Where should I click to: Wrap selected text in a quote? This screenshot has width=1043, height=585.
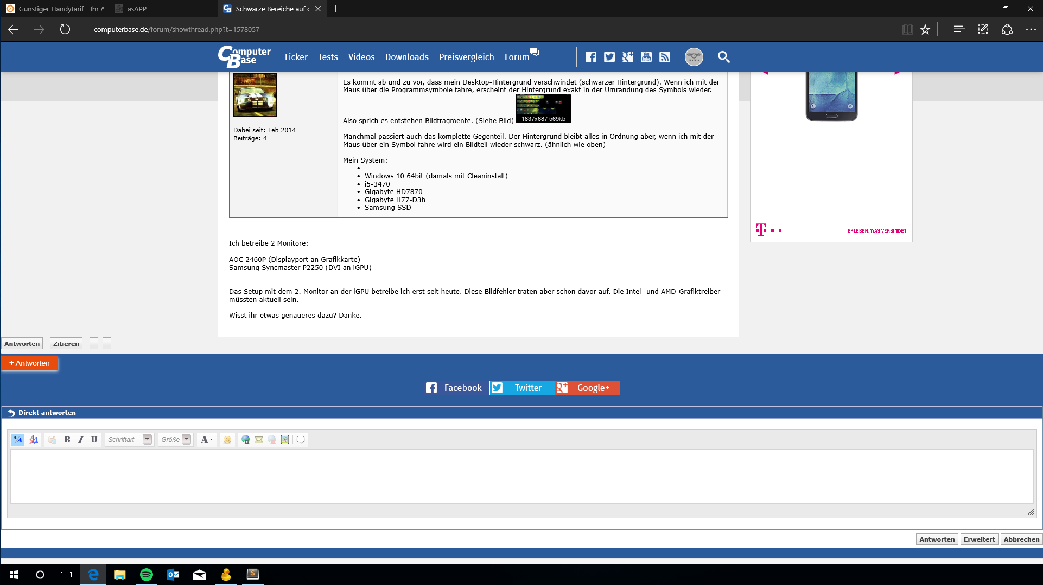pyautogui.click(x=301, y=440)
